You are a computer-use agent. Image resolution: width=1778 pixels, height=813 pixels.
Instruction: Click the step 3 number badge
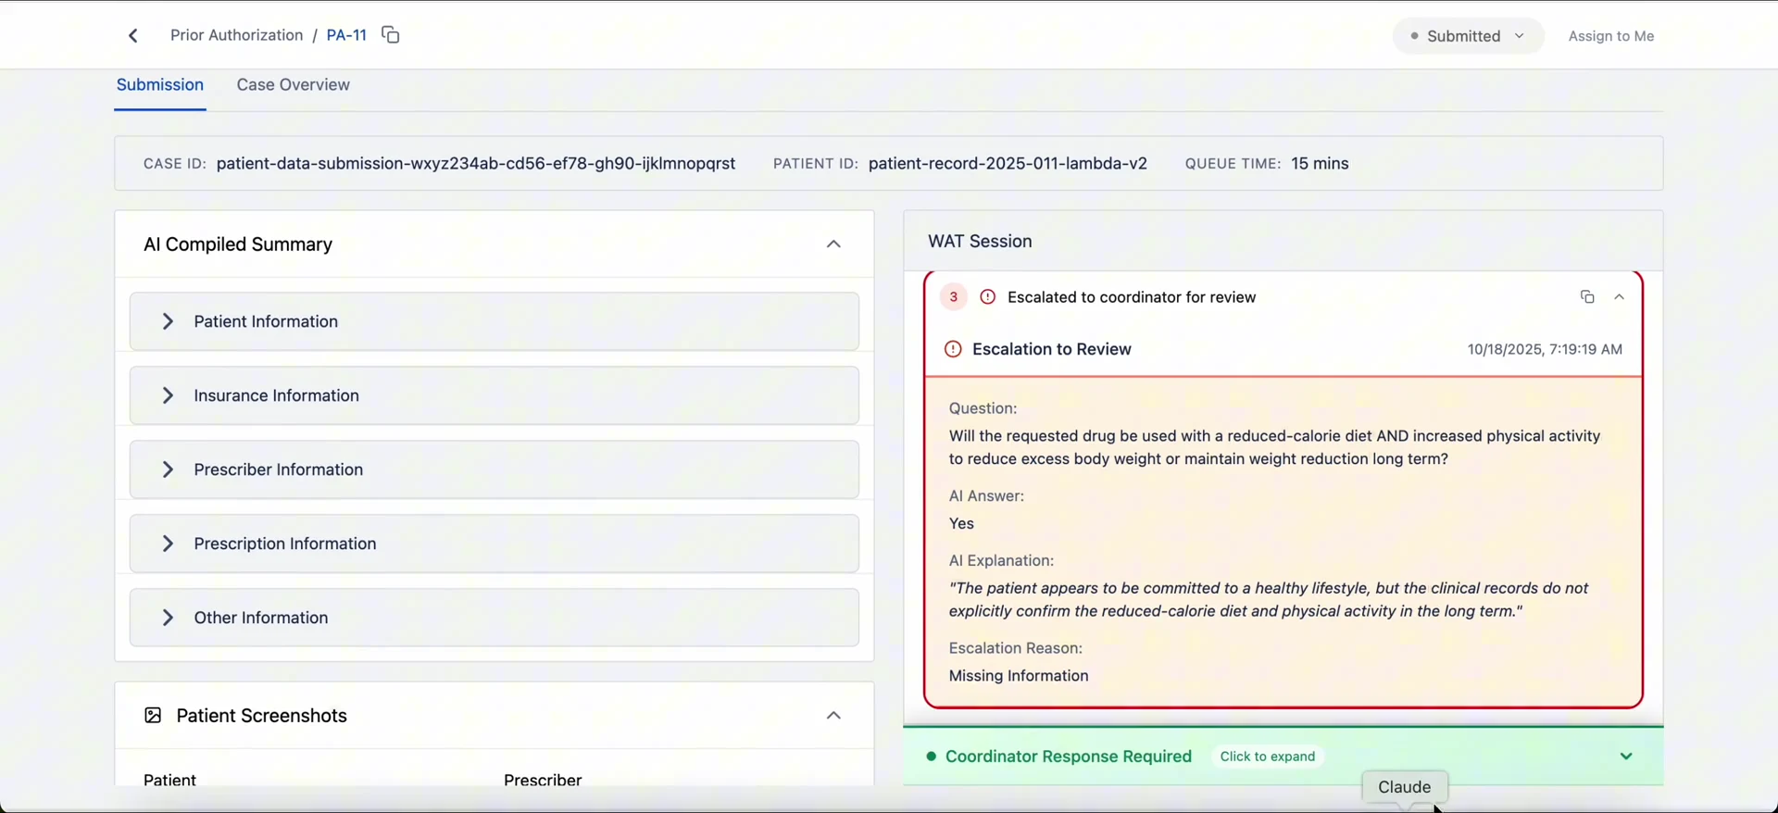click(953, 297)
